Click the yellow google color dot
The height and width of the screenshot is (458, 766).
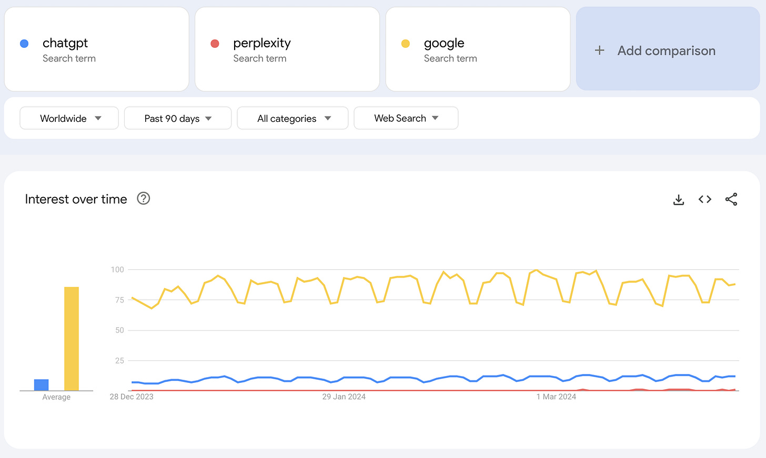click(406, 44)
